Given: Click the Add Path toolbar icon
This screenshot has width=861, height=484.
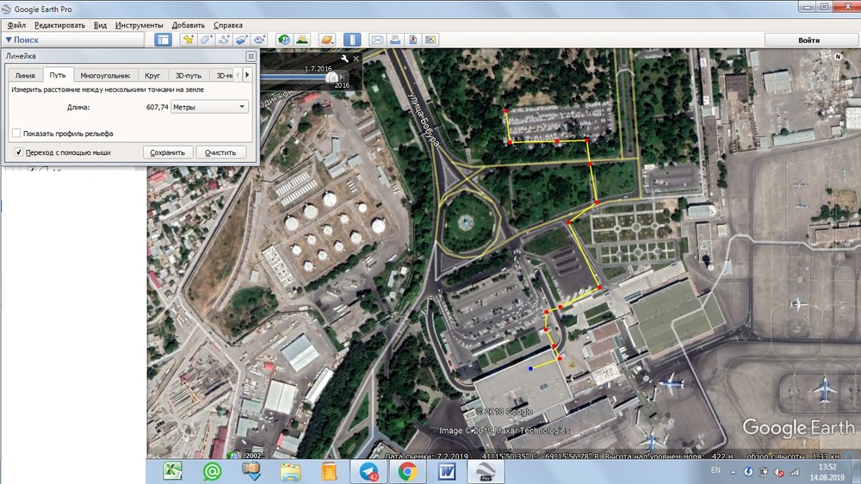Looking at the screenshot, I should pyautogui.click(x=225, y=40).
